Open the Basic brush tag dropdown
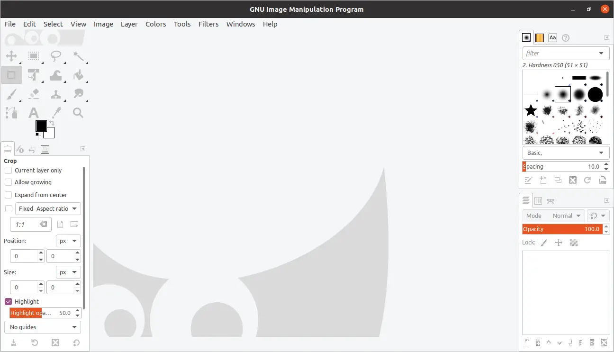This screenshot has height=352, width=614. click(x=566, y=153)
